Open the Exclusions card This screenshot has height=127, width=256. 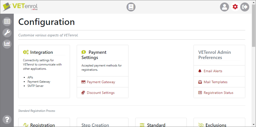click(216, 125)
